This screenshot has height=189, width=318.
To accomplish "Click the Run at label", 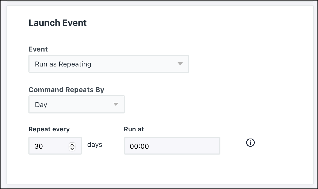I will [134, 129].
